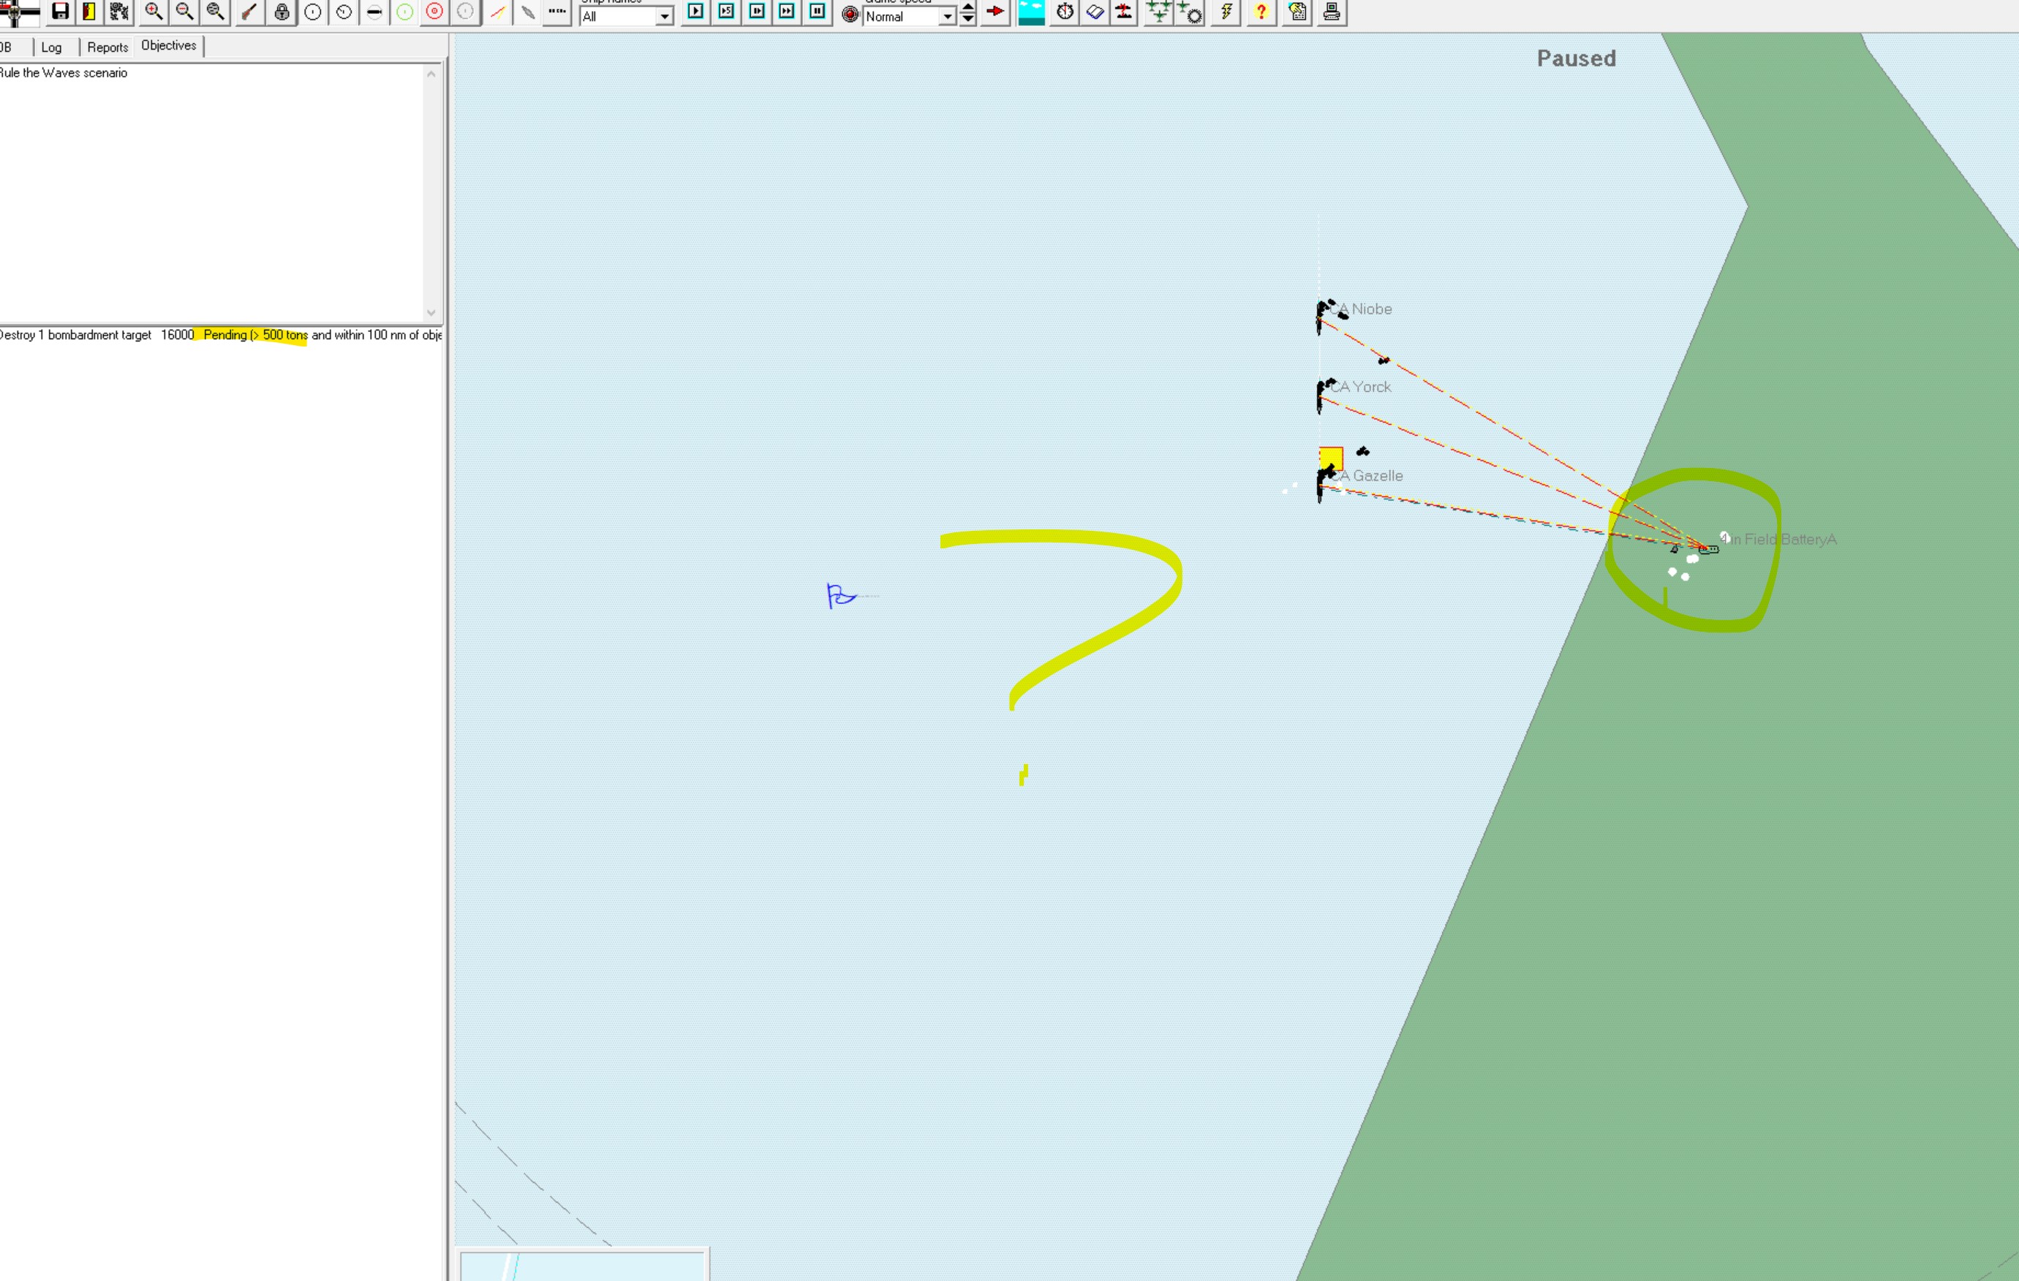Image resolution: width=2019 pixels, height=1281 pixels.
Task: Click the play one step button
Action: coord(695,12)
